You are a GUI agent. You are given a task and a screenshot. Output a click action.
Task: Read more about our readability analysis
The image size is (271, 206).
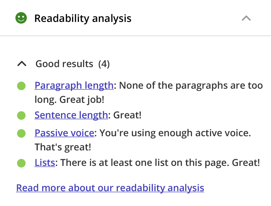point(110,187)
